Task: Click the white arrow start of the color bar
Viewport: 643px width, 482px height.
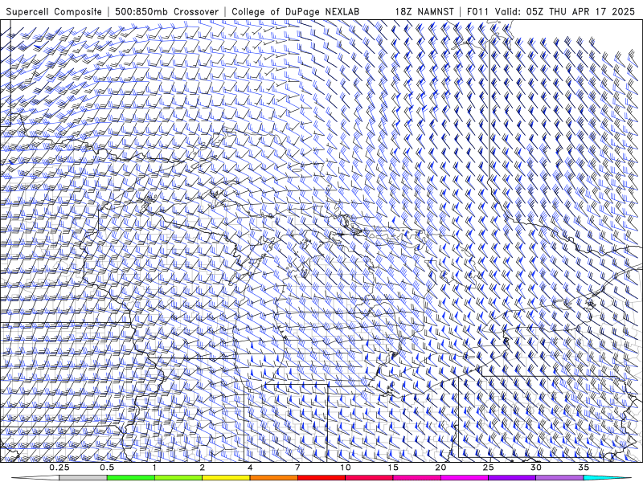Action: [35, 478]
